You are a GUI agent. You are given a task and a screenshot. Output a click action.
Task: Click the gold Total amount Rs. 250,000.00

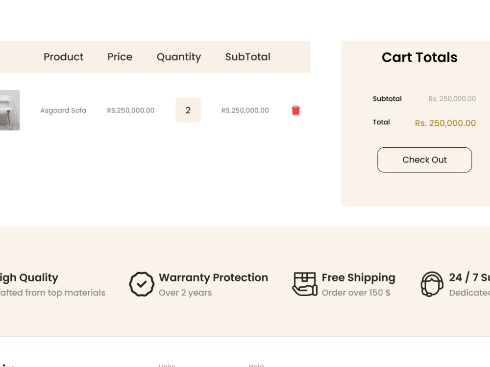tap(445, 123)
